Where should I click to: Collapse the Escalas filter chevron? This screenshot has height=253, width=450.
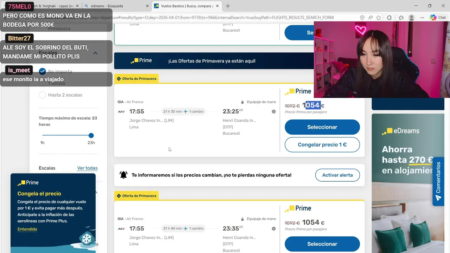point(95,53)
